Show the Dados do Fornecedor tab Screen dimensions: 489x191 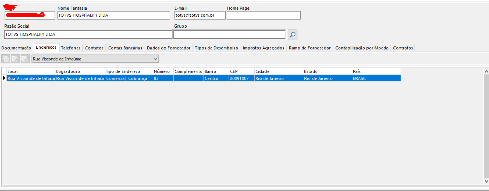[169, 48]
